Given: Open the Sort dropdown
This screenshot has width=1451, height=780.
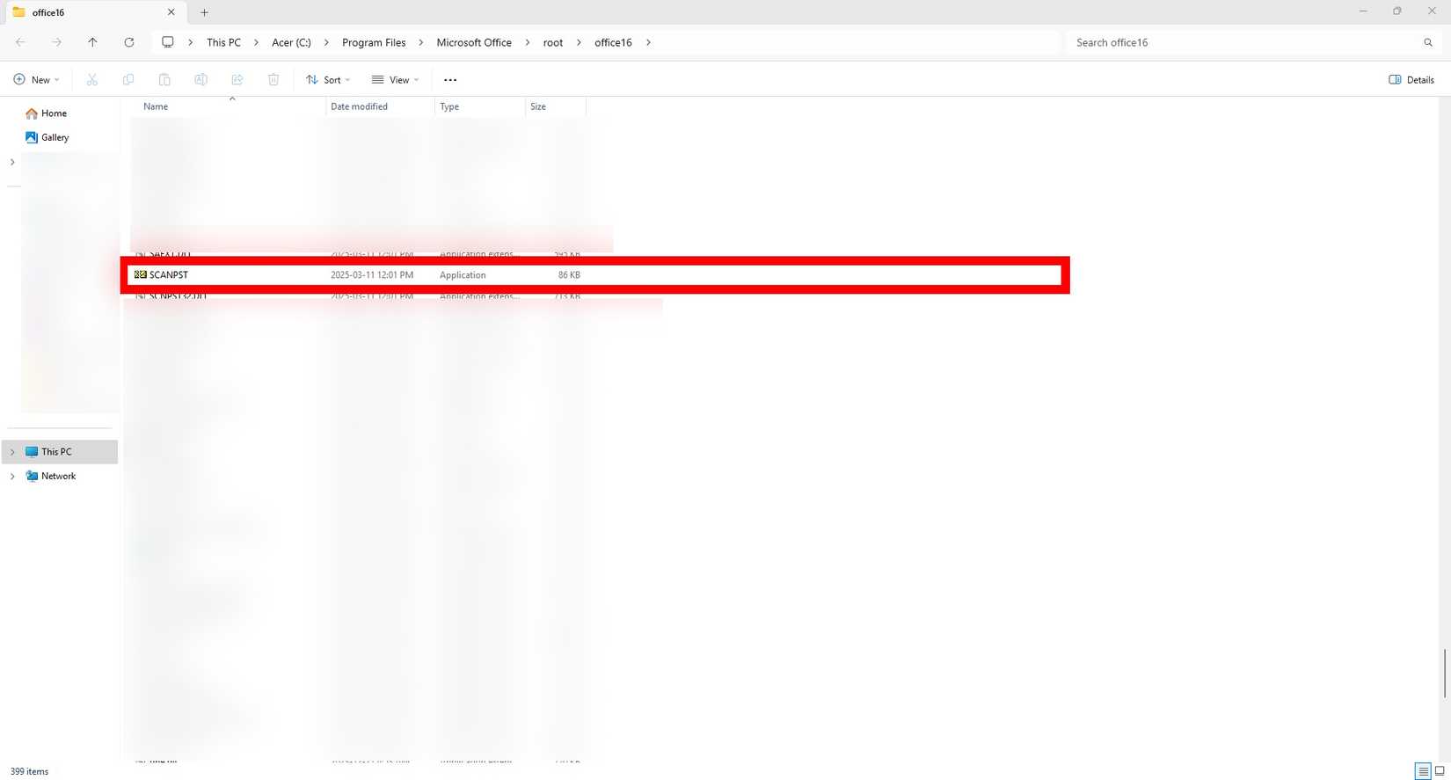Looking at the screenshot, I should [x=328, y=80].
